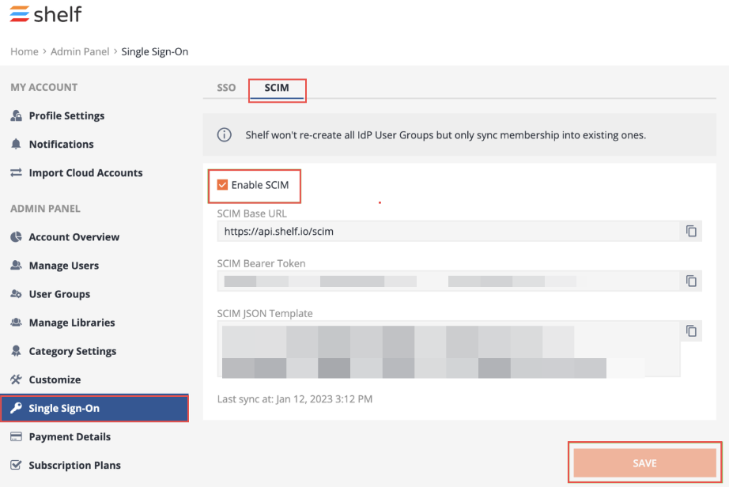Image resolution: width=729 pixels, height=487 pixels.
Task: Click the Subscription Plans checkmark icon
Action: pyautogui.click(x=17, y=465)
